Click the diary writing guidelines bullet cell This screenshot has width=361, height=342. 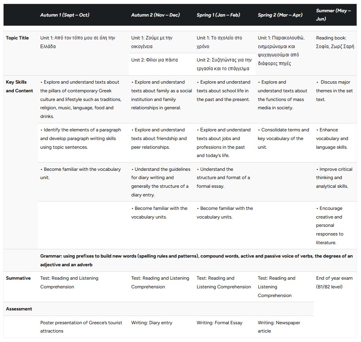tap(161, 182)
